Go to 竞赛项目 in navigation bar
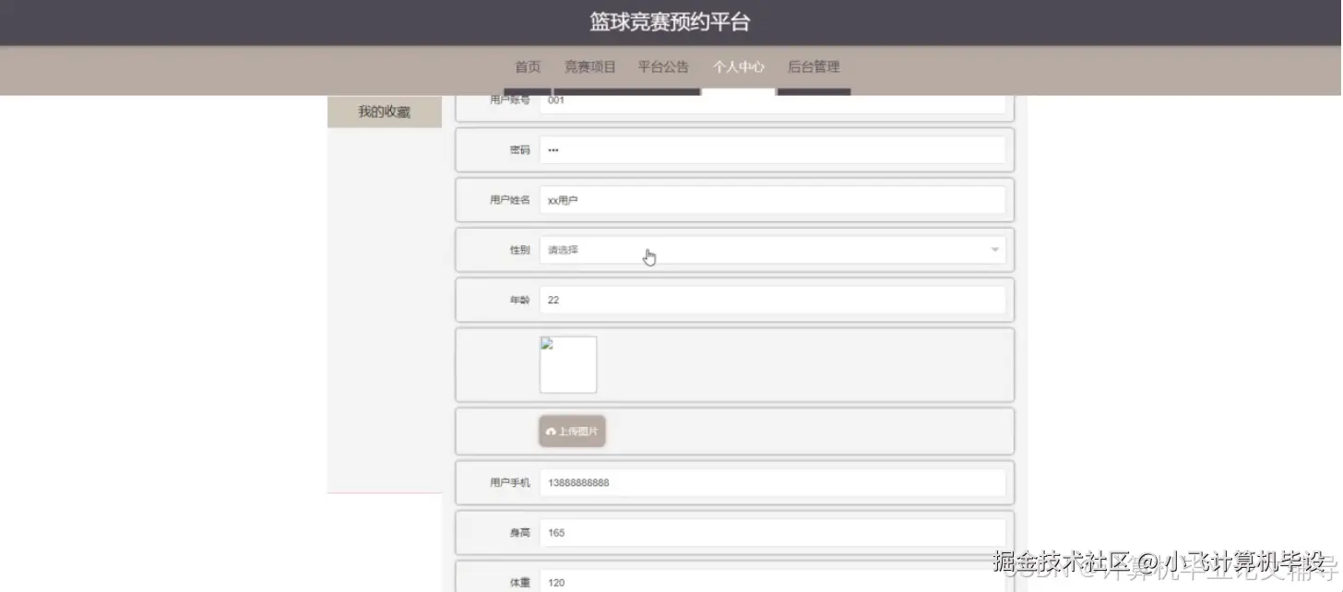Image resolution: width=1343 pixels, height=592 pixels. point(589,67)
